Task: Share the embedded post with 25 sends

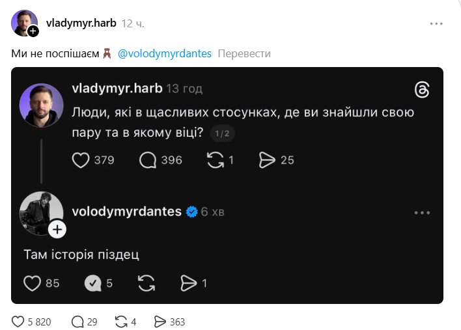Action: pyautogui.click(x=268, y=159)
